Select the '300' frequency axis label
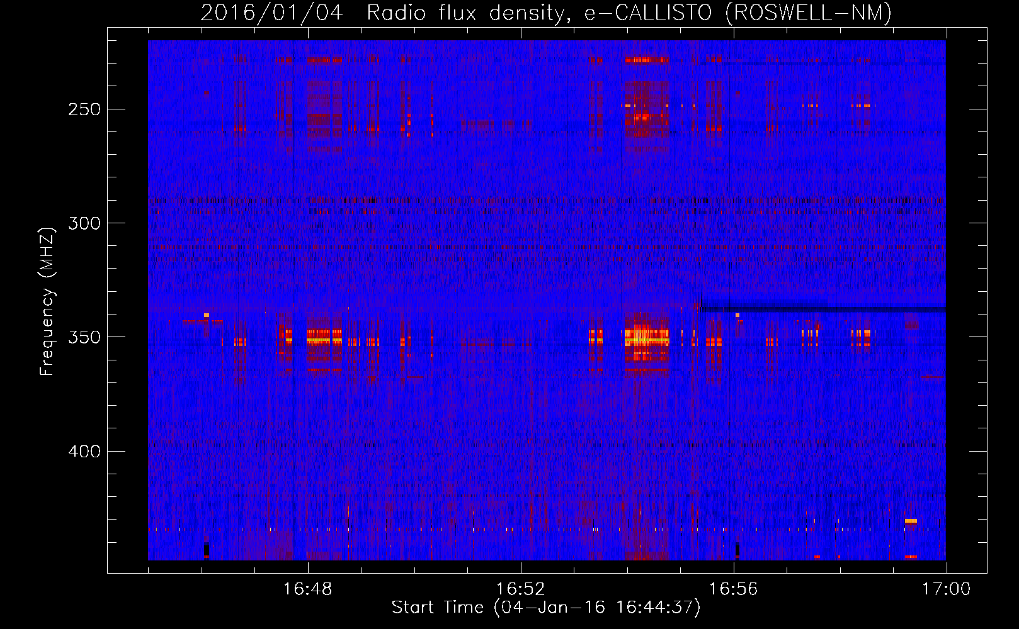The image size is (1019, 629). click(84, 223)
